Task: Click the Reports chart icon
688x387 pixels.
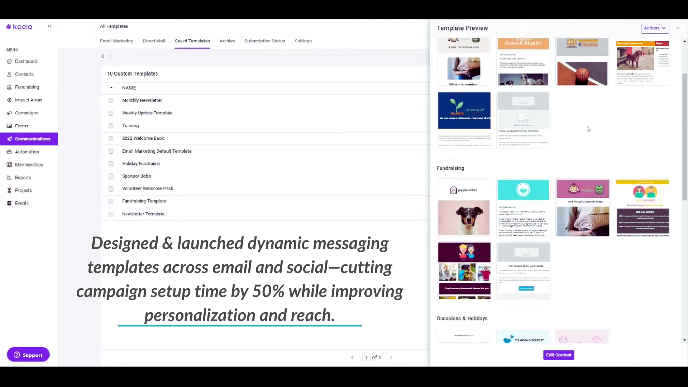Action: (x=9, y=177)
